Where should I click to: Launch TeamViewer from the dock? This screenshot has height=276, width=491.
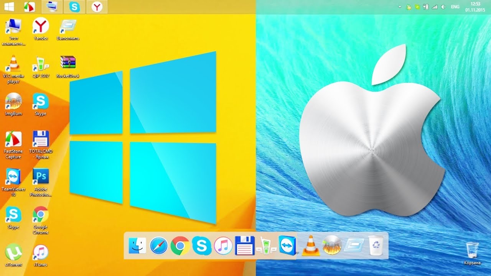(x=288, y=246)
